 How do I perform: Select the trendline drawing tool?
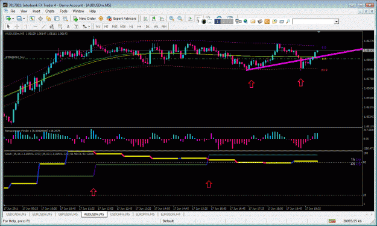43,26
